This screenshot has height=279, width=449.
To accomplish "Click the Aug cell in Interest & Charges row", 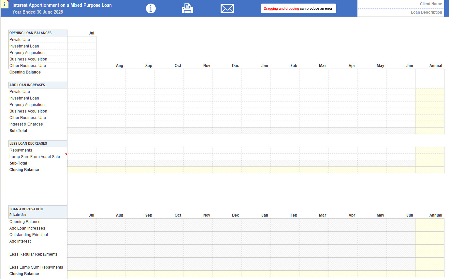I will (x=111, y=124).
